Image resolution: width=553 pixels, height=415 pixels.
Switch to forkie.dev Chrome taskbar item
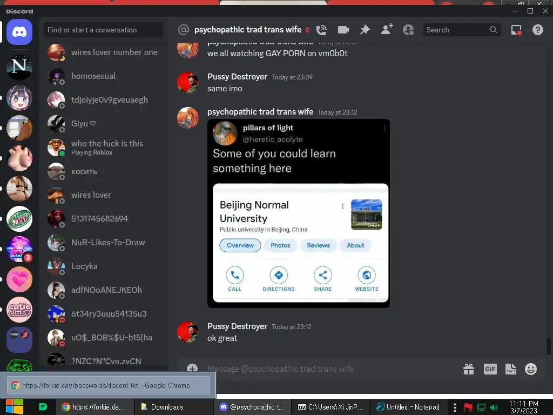tap(95, 407)
